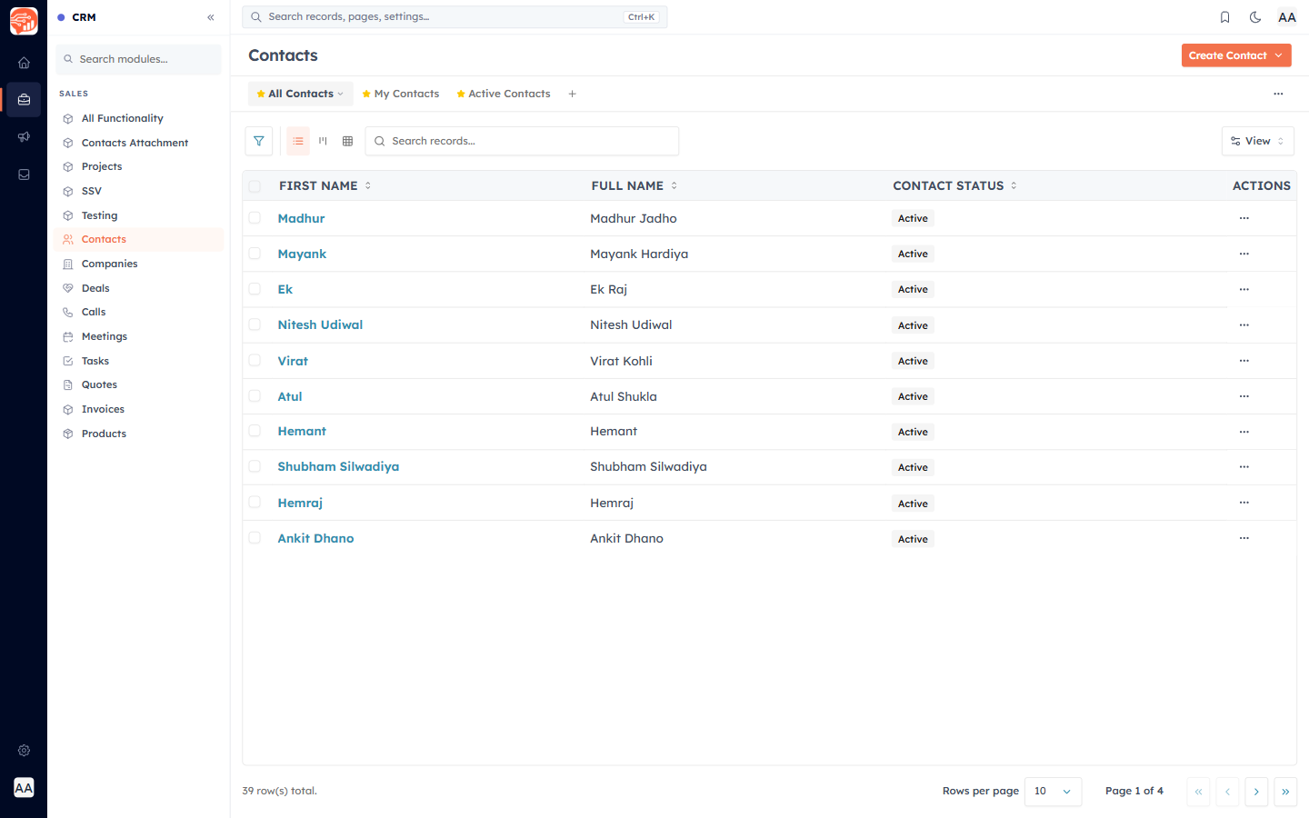The height and width of the screenshot is (818, 1309).
Task: Select the Ek row checkbox
Action: [x=255, y=289]
